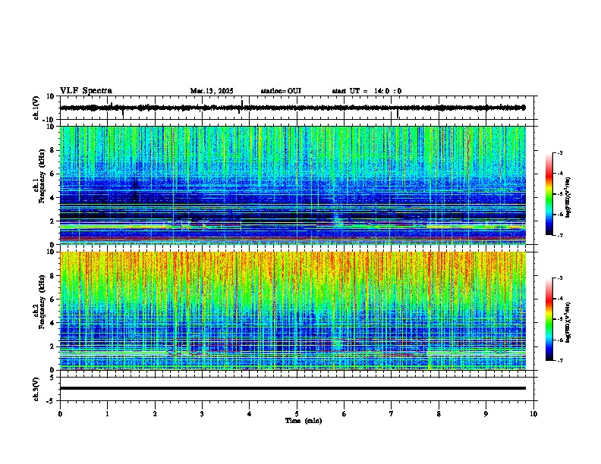The width and height of the screenshot is (601, 464).
Task: Click the 'VLF Spectra' plot title
Action: click(x=86, y=91)
